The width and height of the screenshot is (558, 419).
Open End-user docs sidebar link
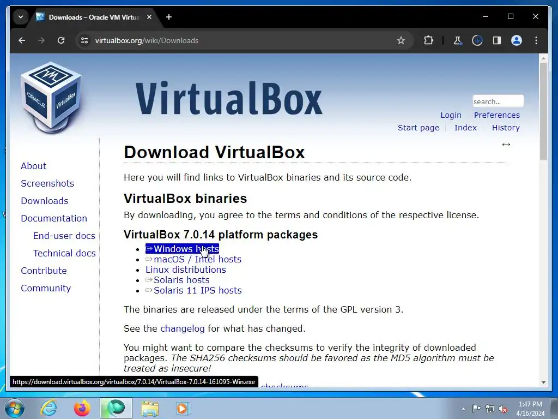click(x=64, y=236)
